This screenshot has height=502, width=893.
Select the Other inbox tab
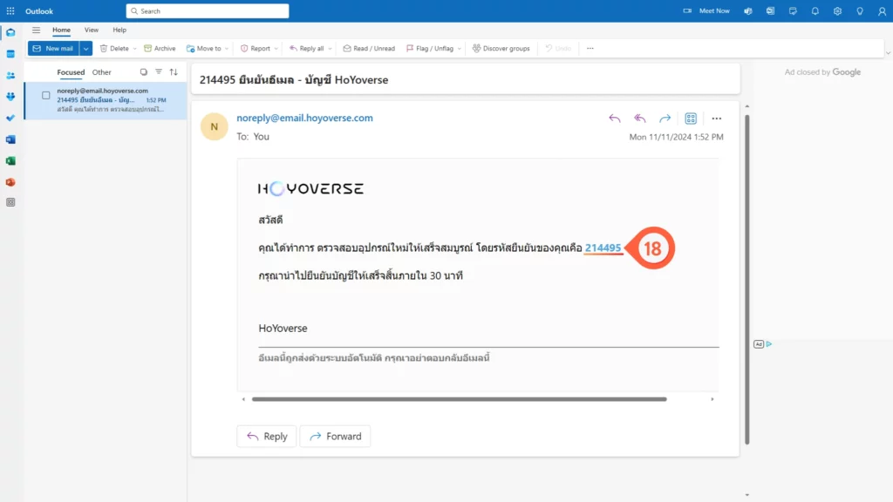click(102, 72)
